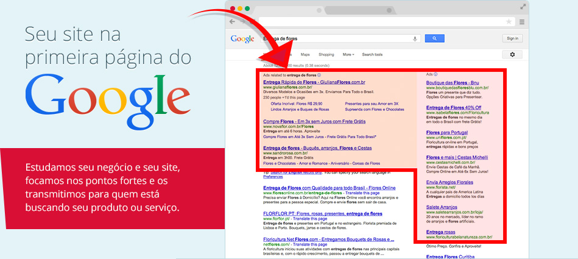
Task: Click the Sign in button
Action: point(512,38)
